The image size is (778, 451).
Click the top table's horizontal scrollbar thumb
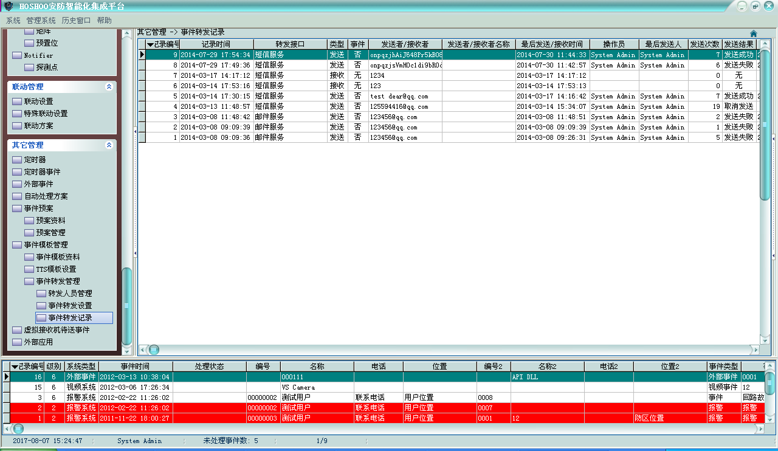click(154, 349)
